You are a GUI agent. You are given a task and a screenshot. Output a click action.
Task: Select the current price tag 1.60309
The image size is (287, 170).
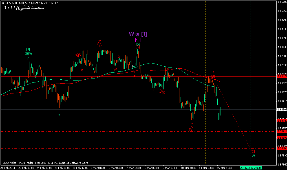pos(282,110)
